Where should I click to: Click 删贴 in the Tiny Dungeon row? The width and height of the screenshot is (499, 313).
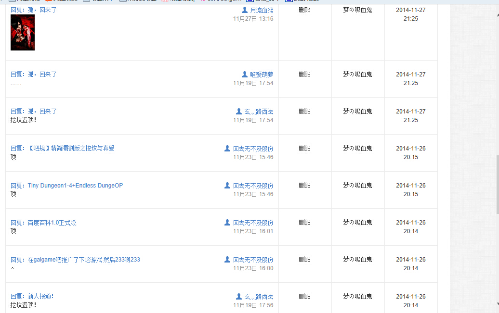coord(304,185)
